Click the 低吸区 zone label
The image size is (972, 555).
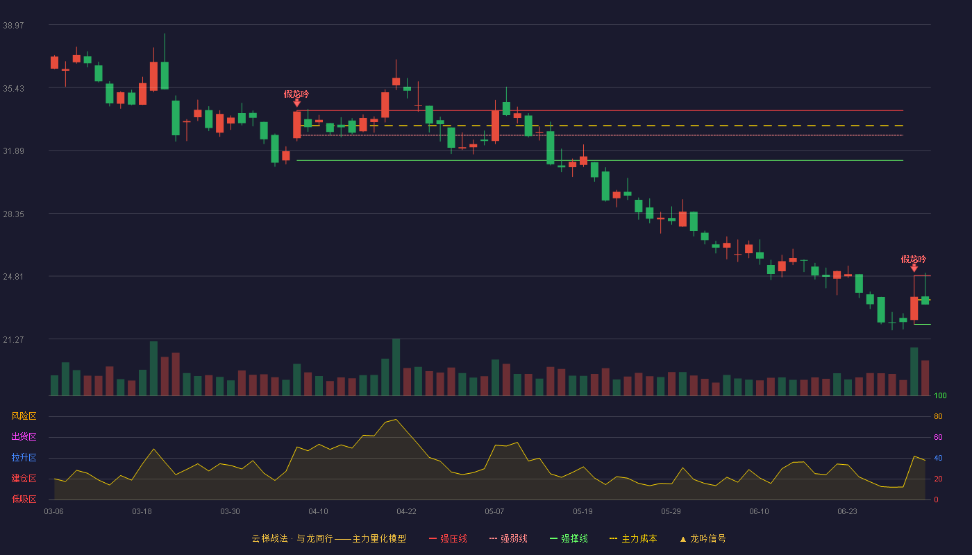(24, 499)
